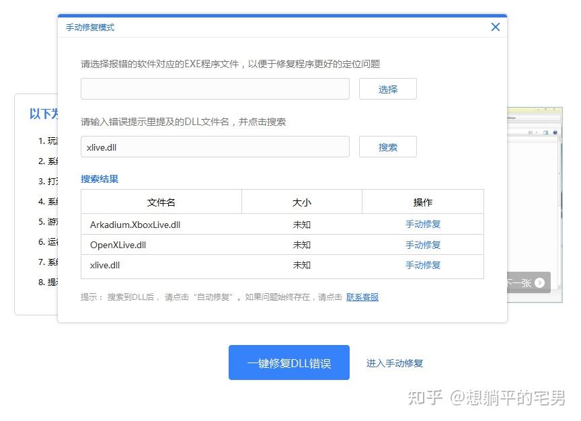Click 手动修复 for Arkadium.XboxLive.dll

422,224
